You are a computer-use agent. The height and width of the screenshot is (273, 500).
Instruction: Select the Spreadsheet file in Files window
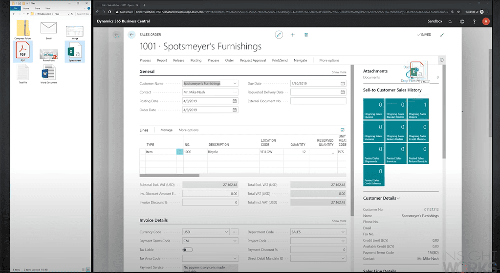tap(75, 51)
